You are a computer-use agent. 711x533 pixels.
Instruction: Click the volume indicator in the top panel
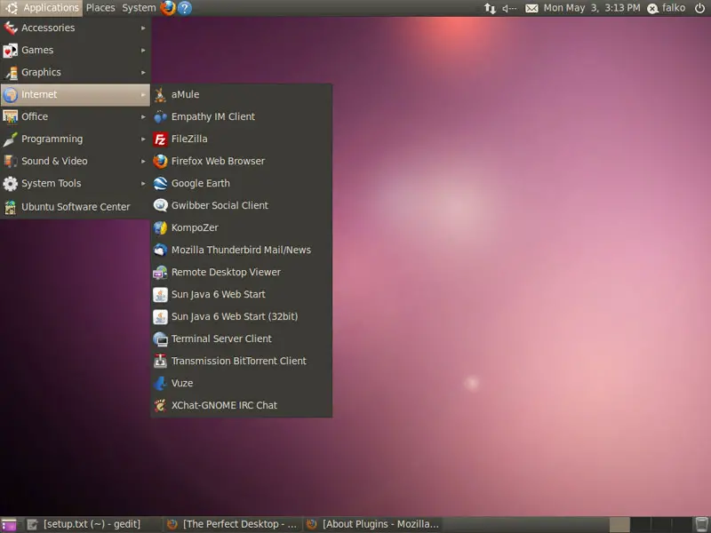pos(509,8)
